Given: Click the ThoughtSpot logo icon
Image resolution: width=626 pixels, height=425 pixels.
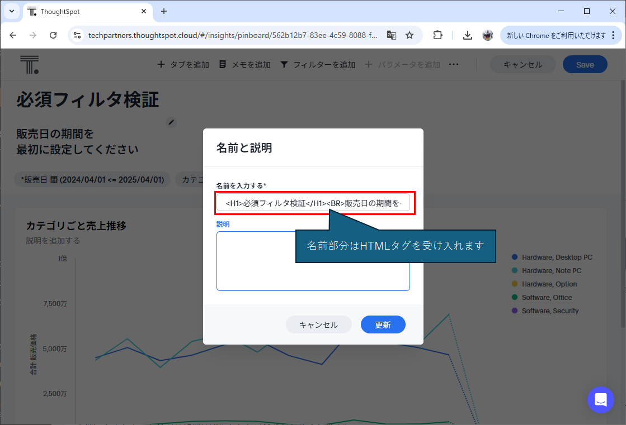Looking at the screenshot, I should (x=29, y=65).
